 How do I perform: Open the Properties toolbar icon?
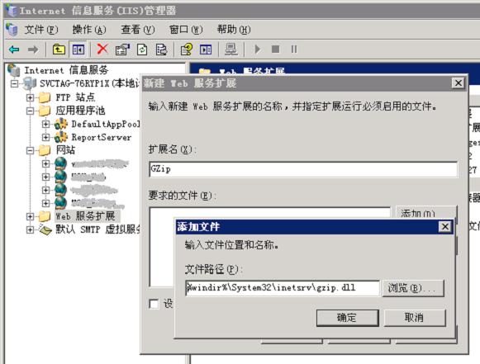(122, 50)
